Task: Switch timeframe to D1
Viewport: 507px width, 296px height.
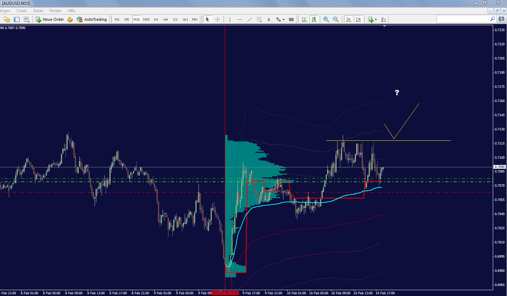Action: tap(175, 19)
